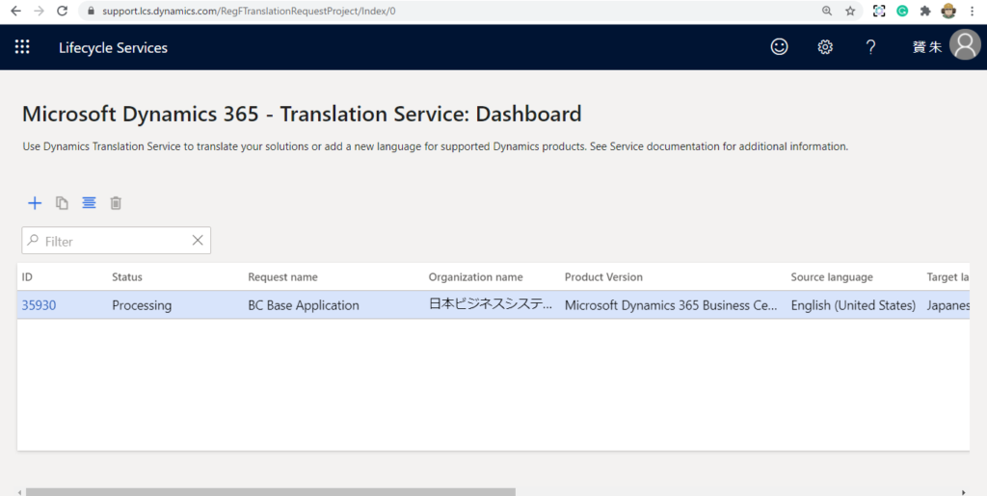This screenshot has width=987, height=496.
Task: Click the horizontal scrollbar thumb
Action: pos(271,492)
